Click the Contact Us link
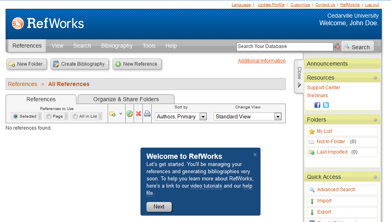This screenshot has height=222, width=391. [x=325, y=5]
